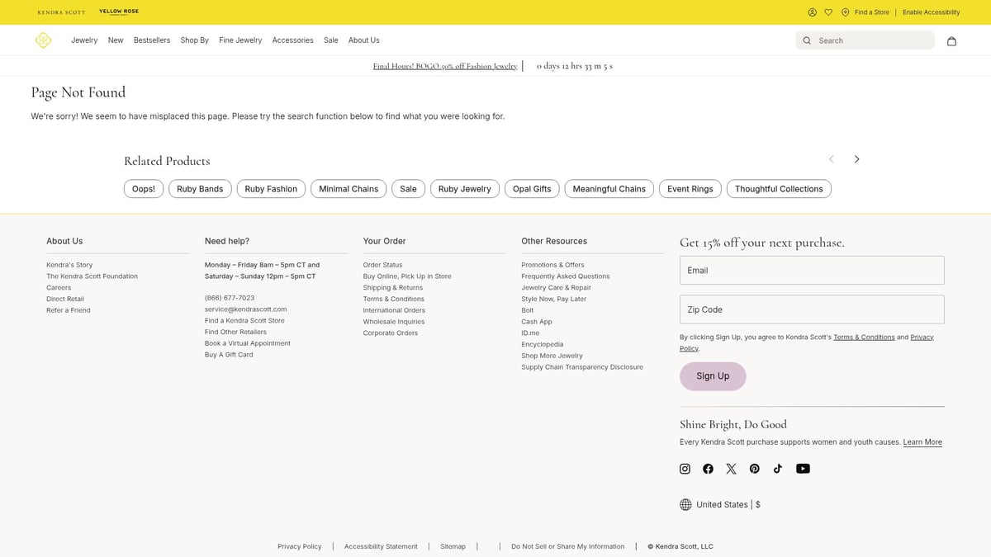991x557 pixels.
Task: Change country via United States selector
Action: click(720, 505)
